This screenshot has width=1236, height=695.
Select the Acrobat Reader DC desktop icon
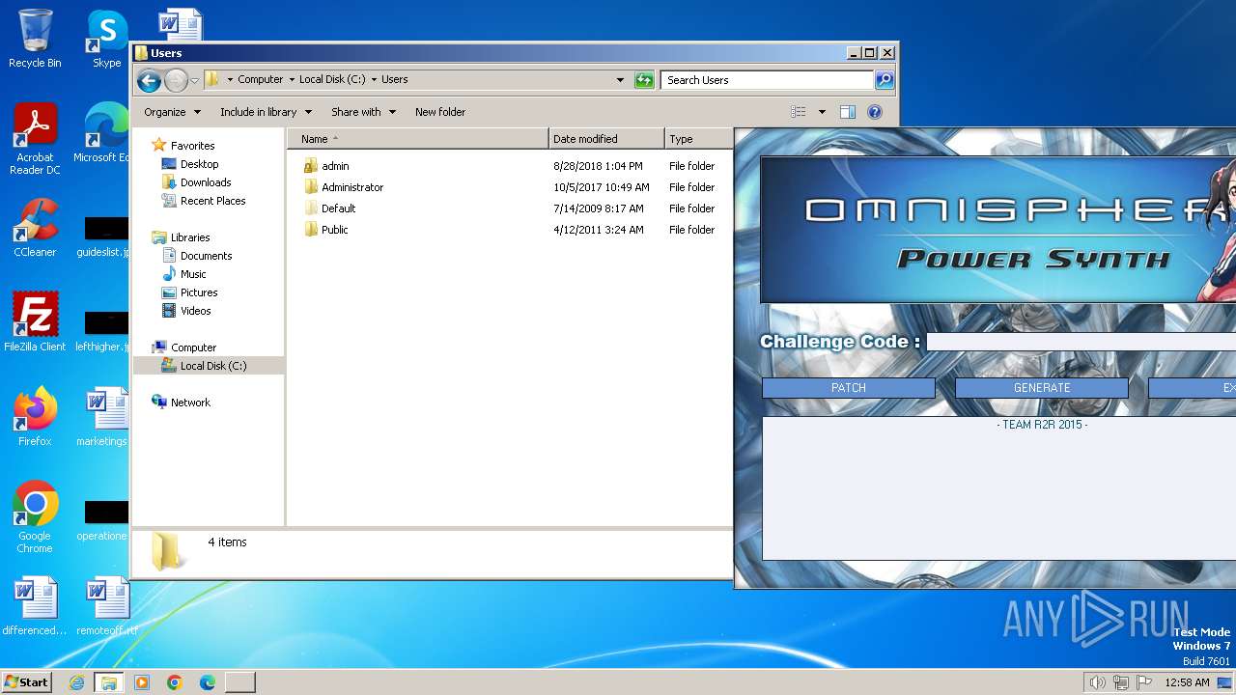(35, 139)
